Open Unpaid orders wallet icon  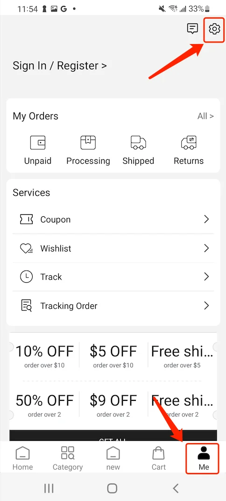point(38,142)
